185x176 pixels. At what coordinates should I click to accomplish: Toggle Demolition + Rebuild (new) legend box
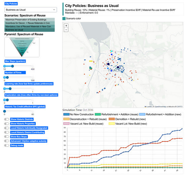coord(112,119)
